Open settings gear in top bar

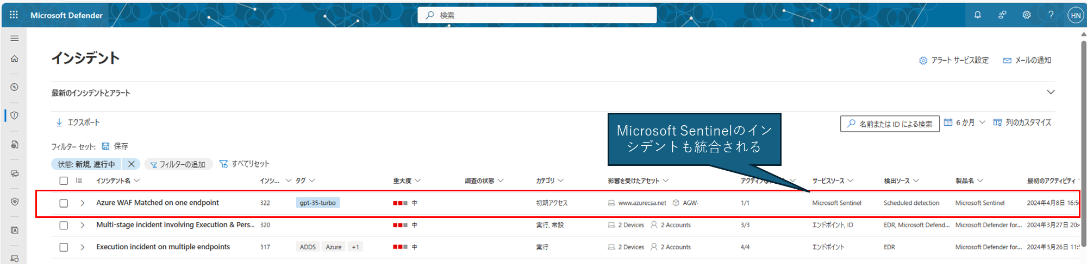[1026, 15]
